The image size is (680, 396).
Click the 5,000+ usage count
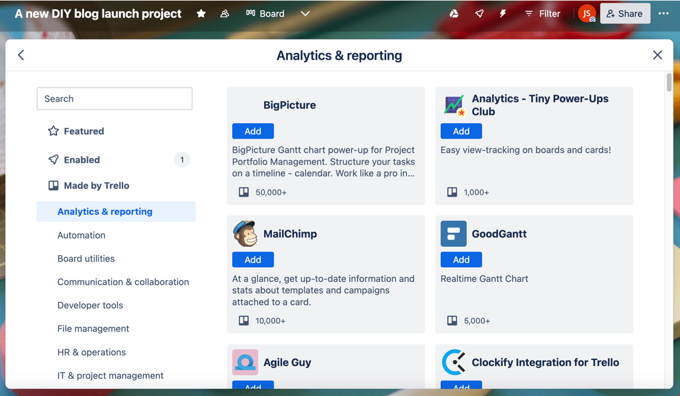(x=477, y=321)
